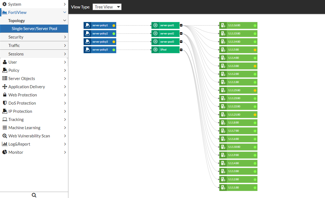Click the System gear icon
Image resolution: width=325 pixels, height=198 pixels.
point(4,4)
